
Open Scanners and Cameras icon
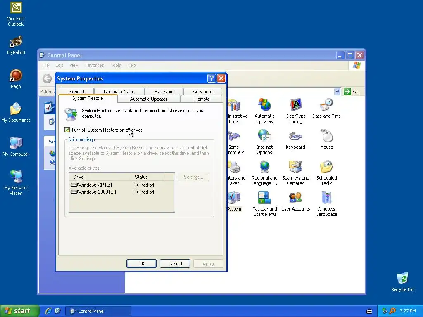click(295, 173)
